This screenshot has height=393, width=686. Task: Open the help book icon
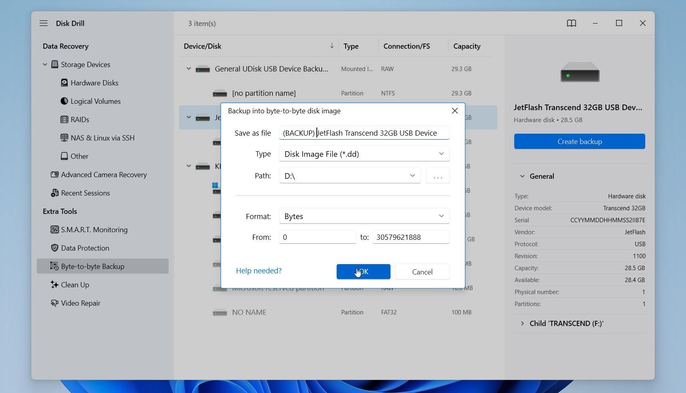point(571,23)
